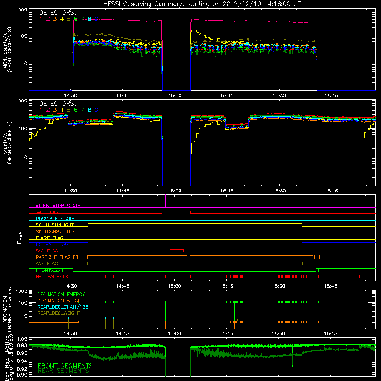Image resolution: width=381 pixels, height=381 pixels.
Task: Click 14:30 tick under front segments panel
Action: [x=70, y=96]
